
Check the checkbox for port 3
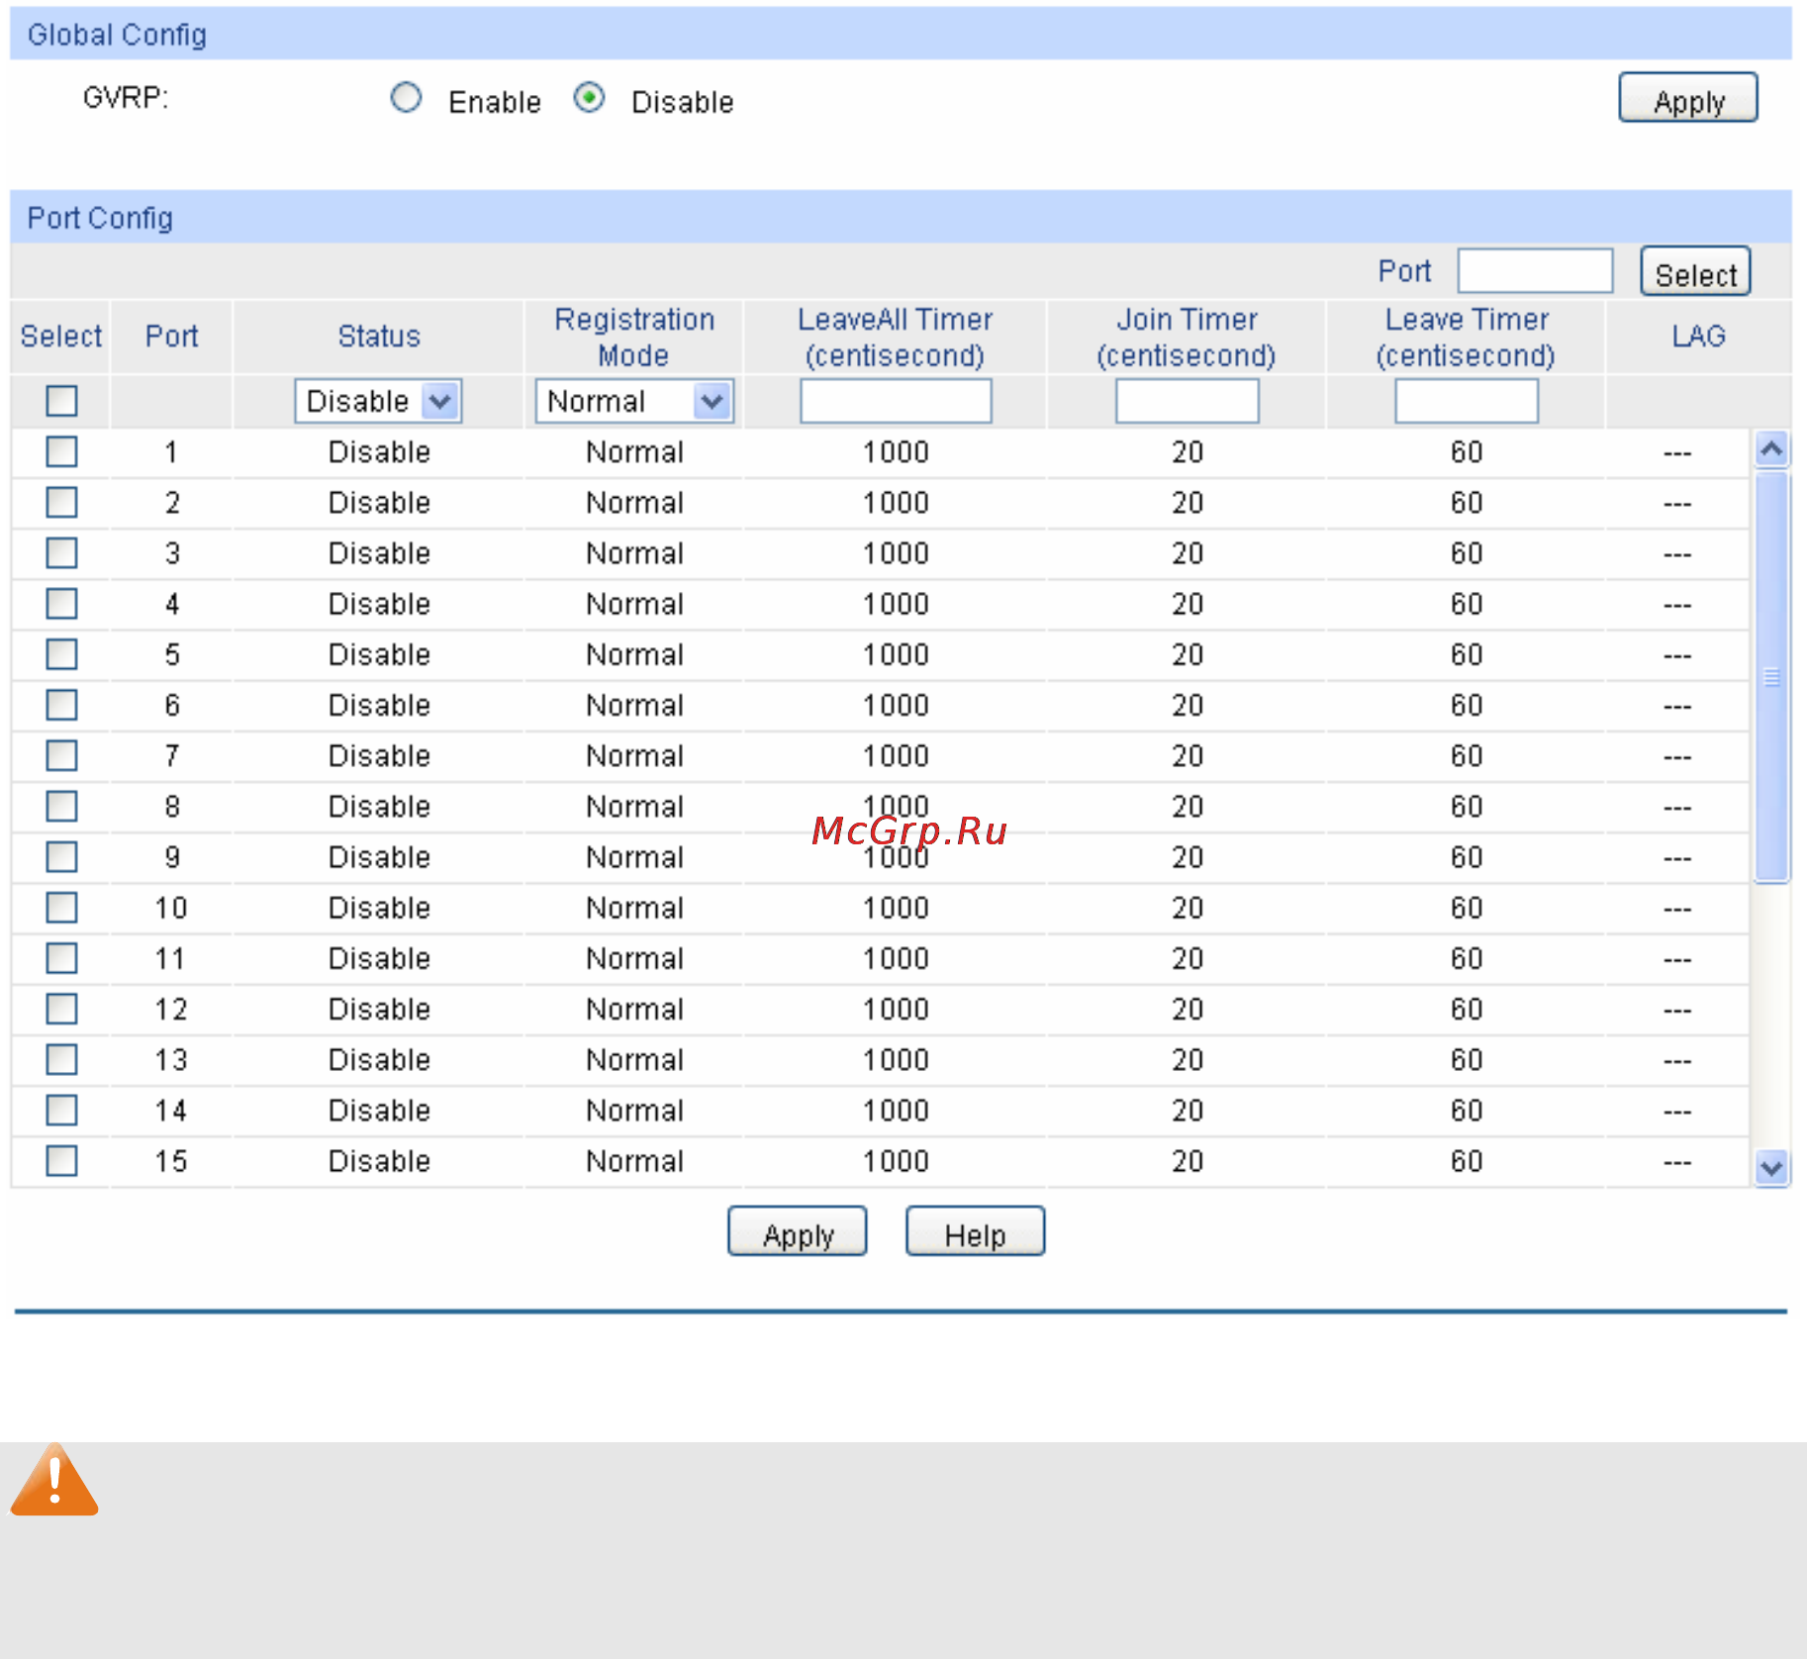[61, 553]
